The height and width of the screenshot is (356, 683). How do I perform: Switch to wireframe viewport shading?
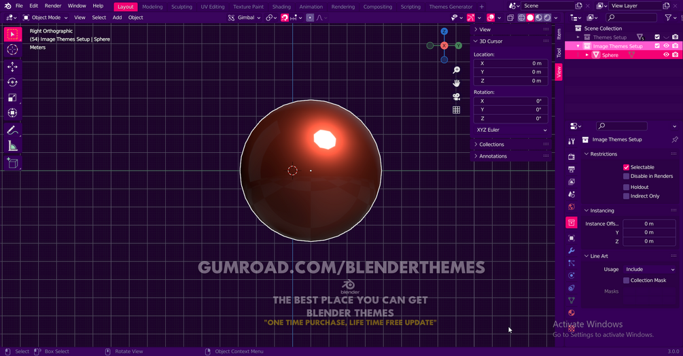521,18
